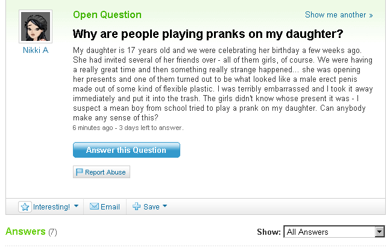Open Nikki A's avatar picture

pyautogui.click(x=36, y=26)
